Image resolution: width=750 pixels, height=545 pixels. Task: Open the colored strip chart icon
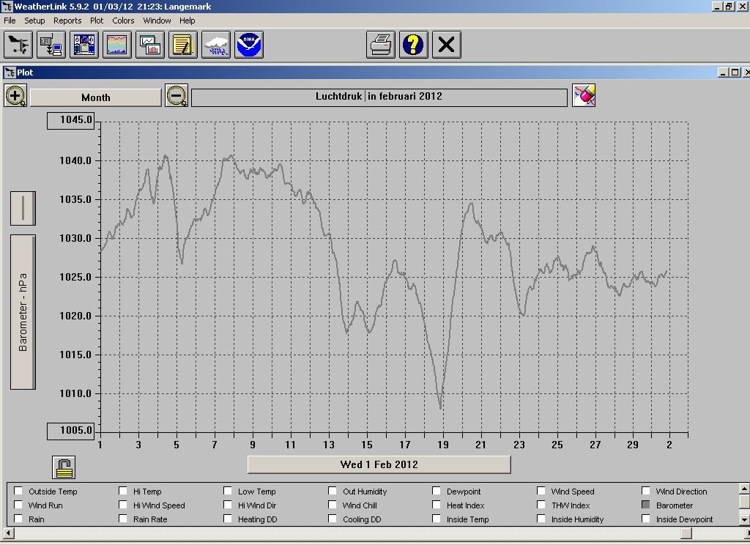tap(117, 45)
